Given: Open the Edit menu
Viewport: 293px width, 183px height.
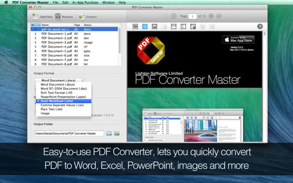Looking at the screenshot, I should point(65,3).
